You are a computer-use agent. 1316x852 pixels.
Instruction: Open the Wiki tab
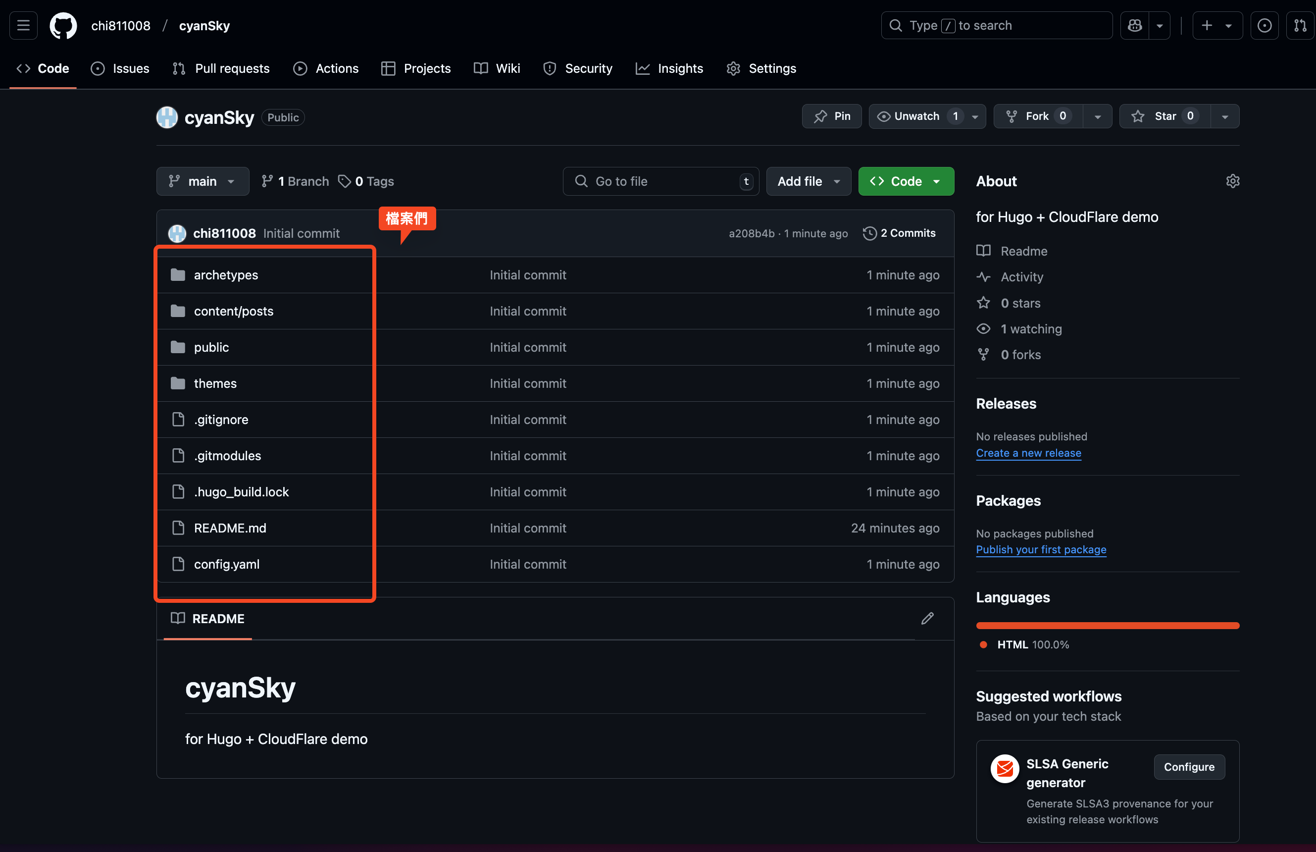click(497, 68)
